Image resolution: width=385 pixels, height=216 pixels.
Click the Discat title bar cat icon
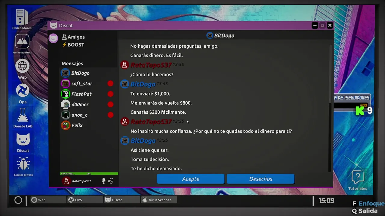click(54, 25)
